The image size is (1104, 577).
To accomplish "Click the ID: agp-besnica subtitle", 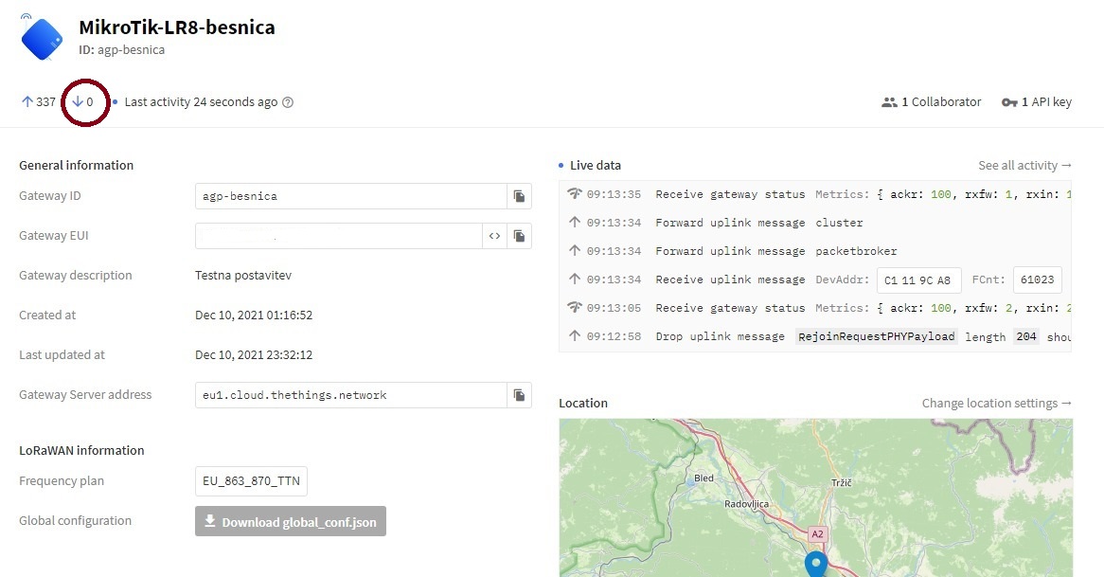I will [x=122, y=50].
